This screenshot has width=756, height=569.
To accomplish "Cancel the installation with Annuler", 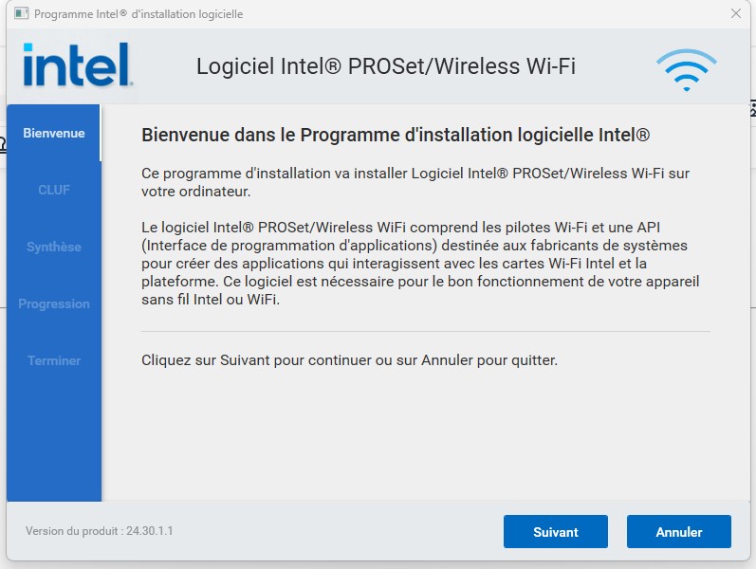I will [x=678, y=532].
